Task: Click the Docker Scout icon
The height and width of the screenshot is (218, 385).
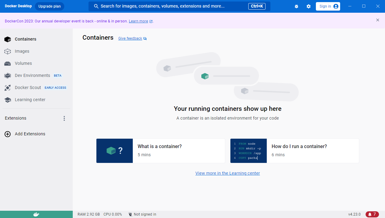Action: pyautogui.click(x=8, y=88)
